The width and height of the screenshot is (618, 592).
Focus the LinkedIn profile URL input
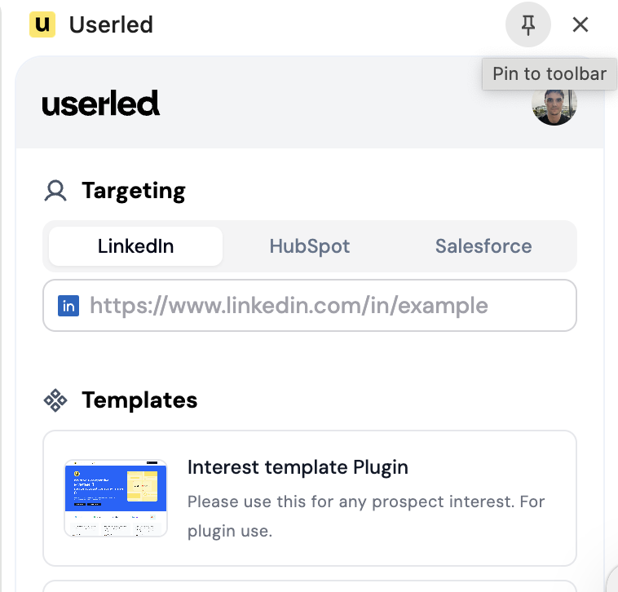click(x=326, y=306)
